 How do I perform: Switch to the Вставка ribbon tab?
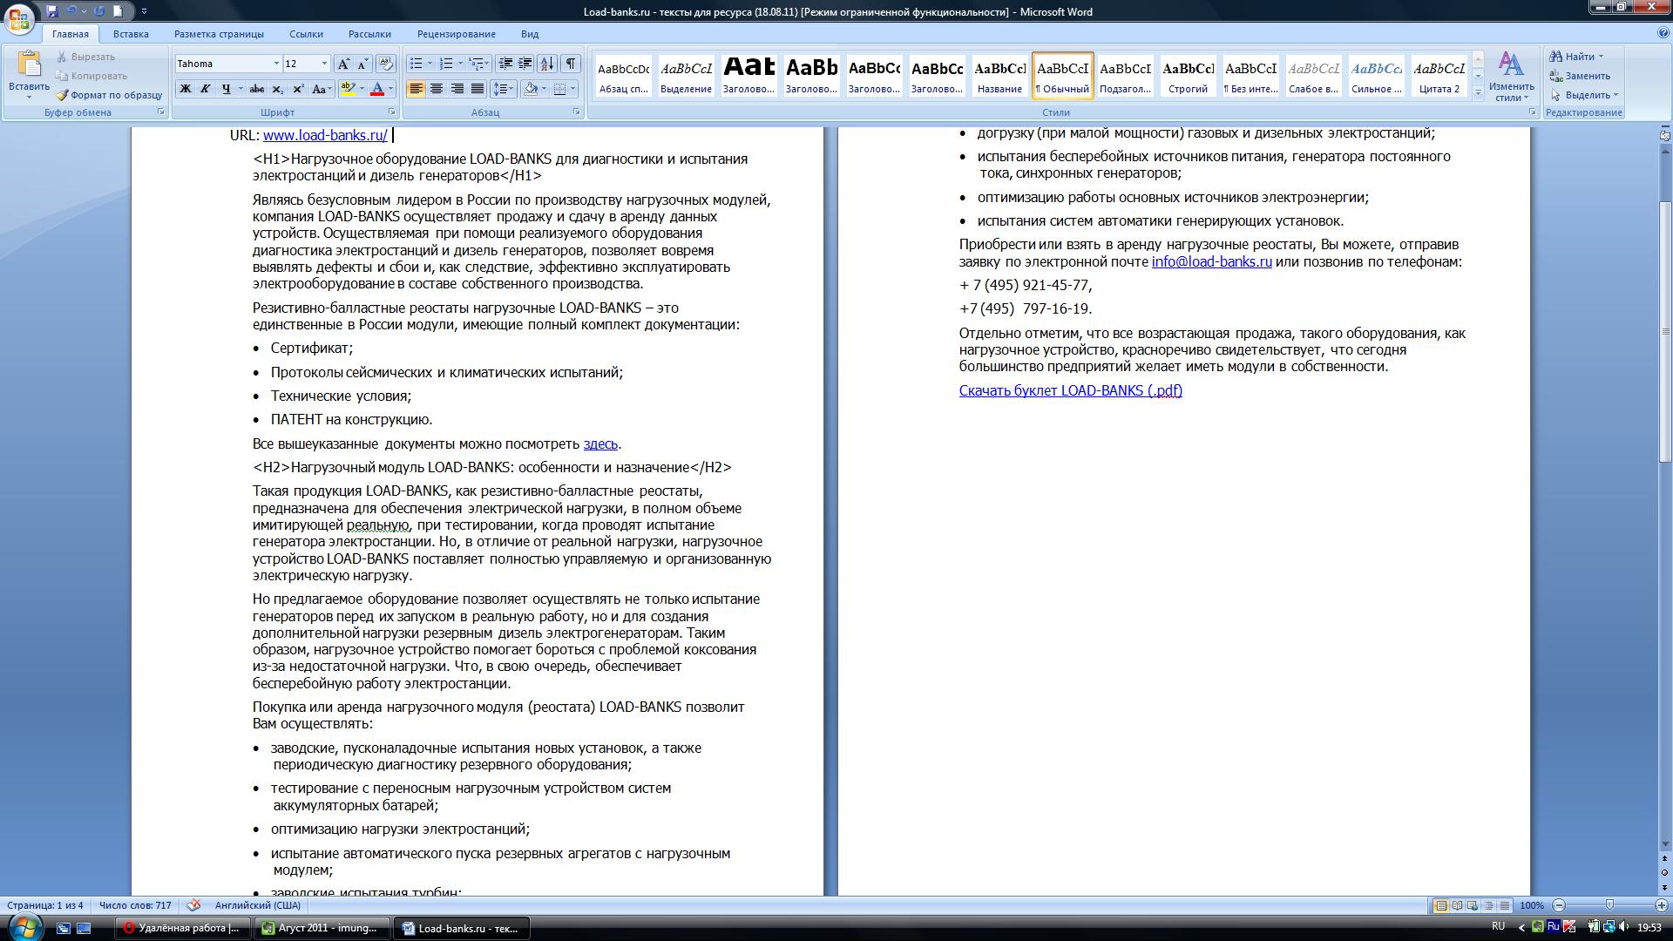pyautogui.click(x=131, y=34)
